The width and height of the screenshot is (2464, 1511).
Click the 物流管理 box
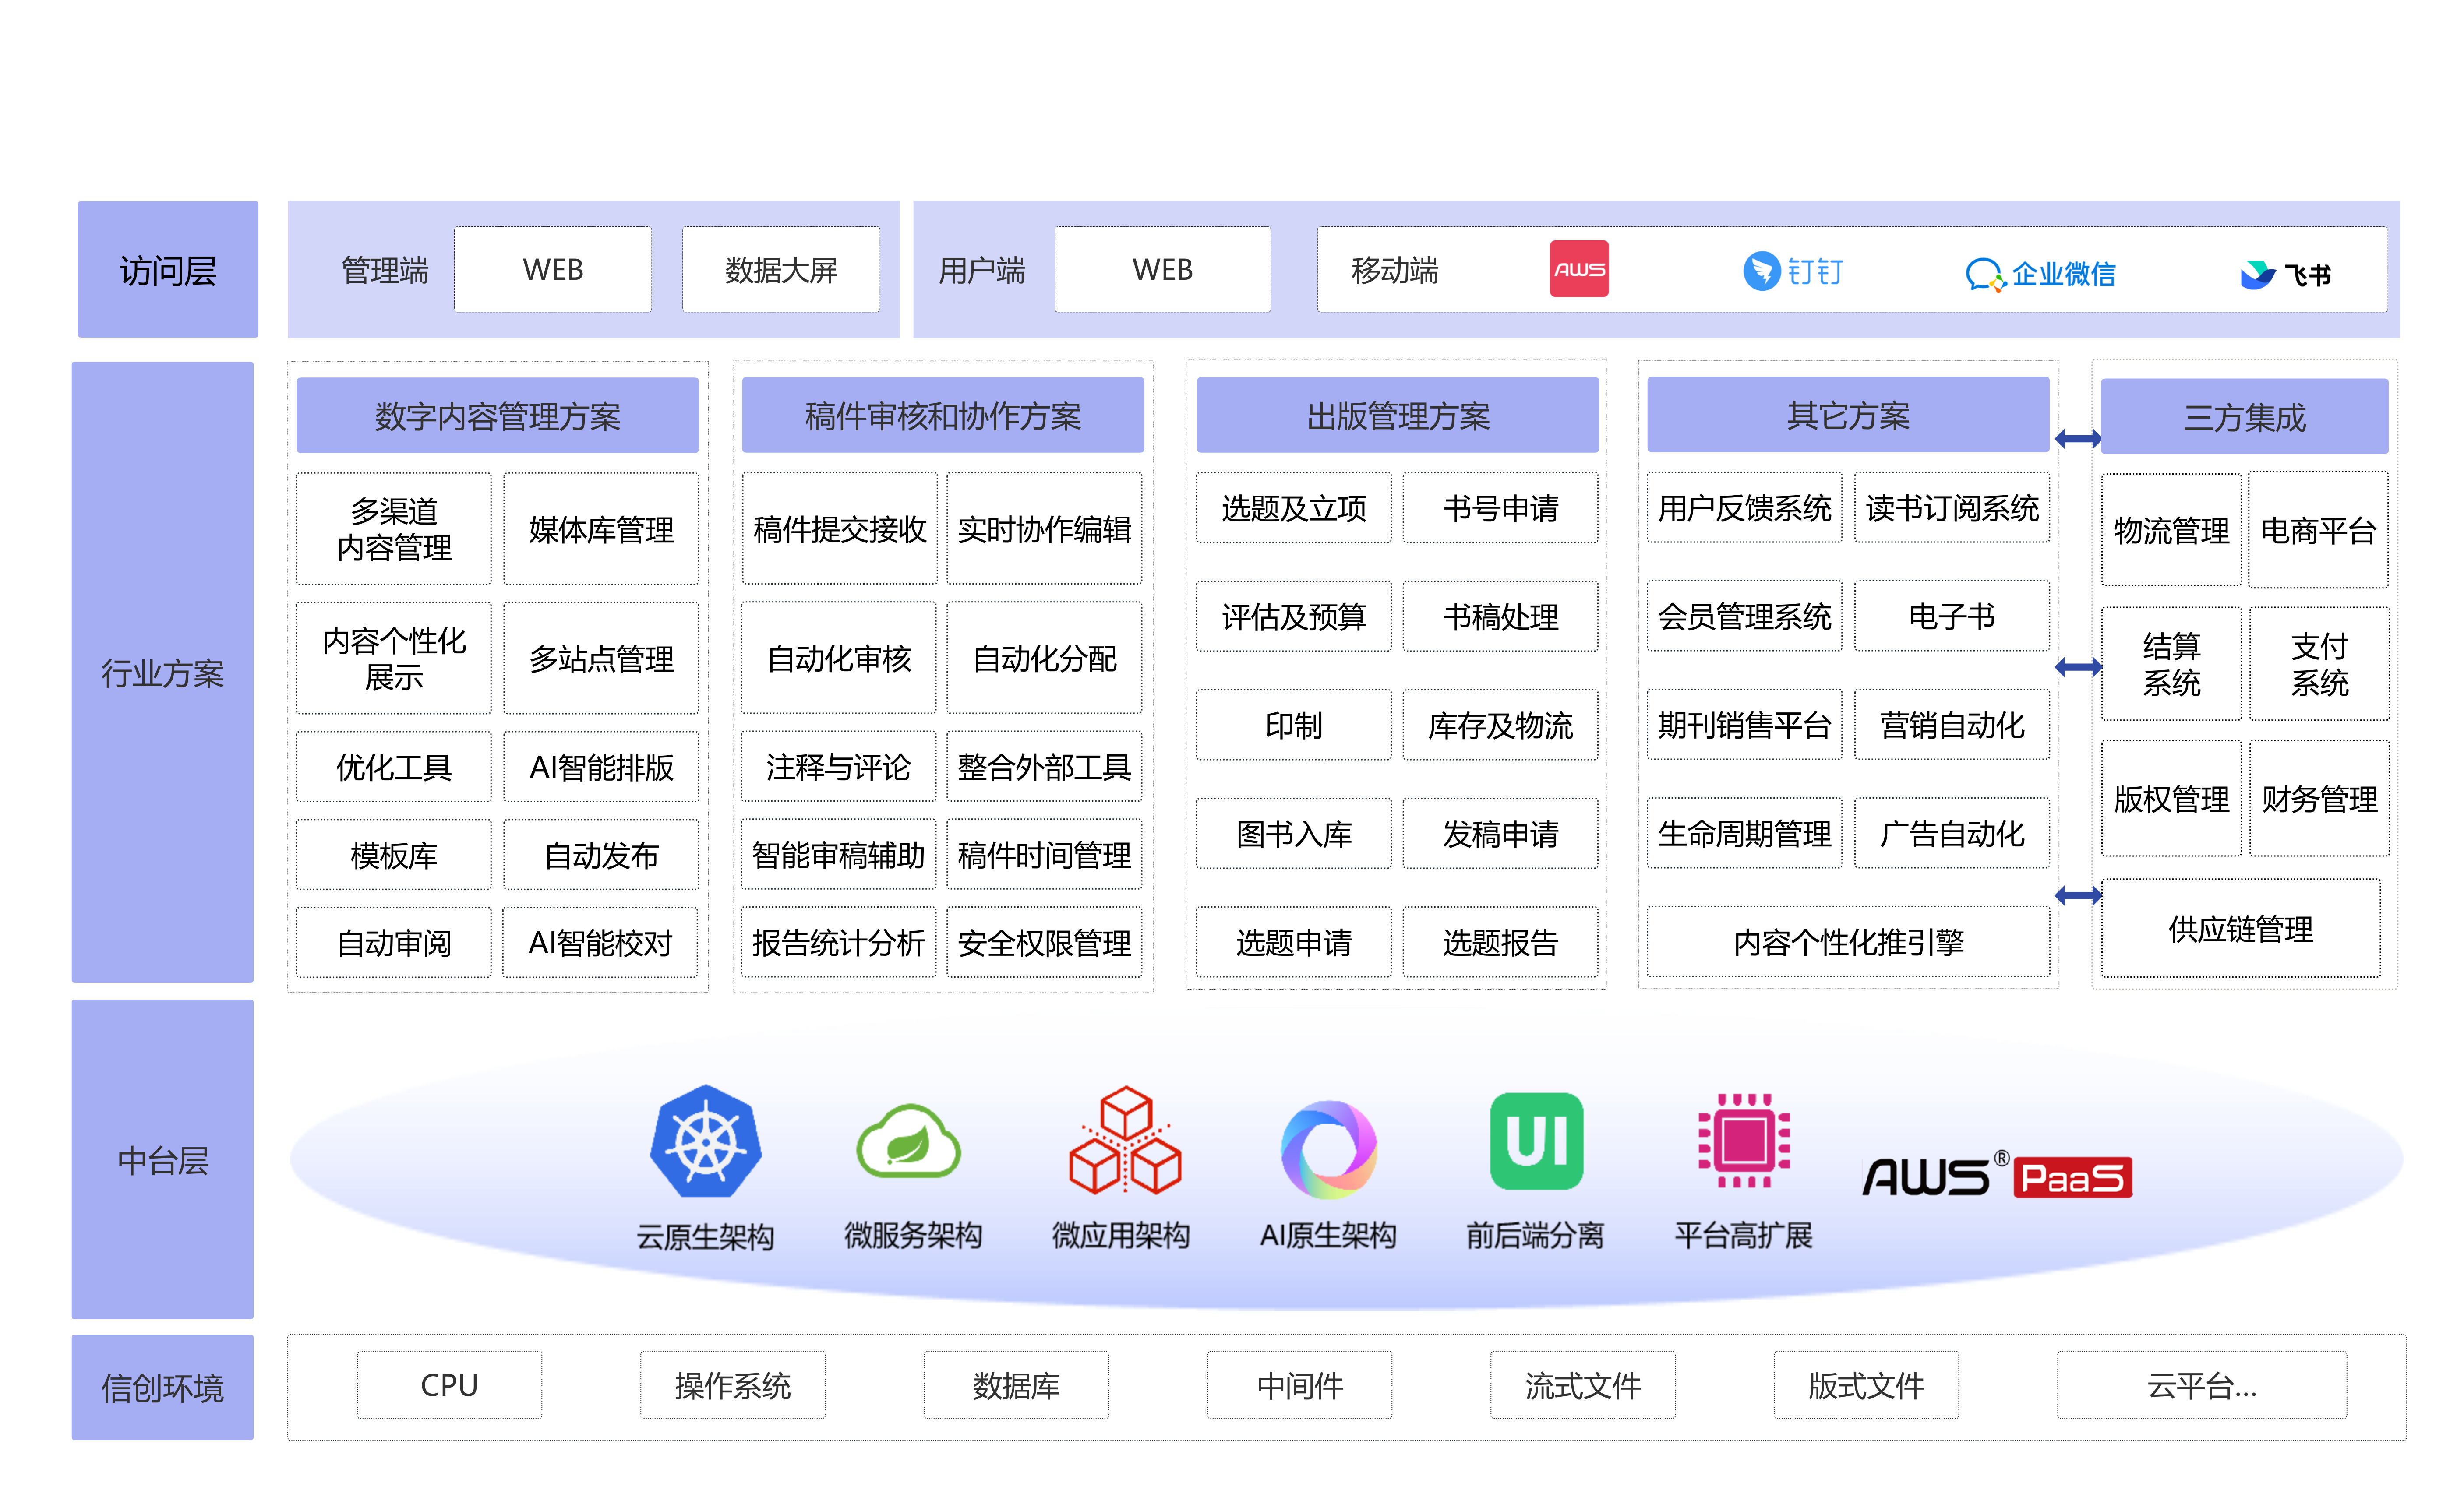tap(2171, 529)
